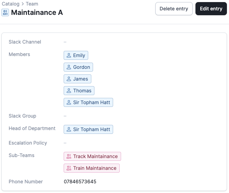Viewport: 229px width, 193px height.
Task: Click the person icon in James's tag
Action: tap(69, 79)
